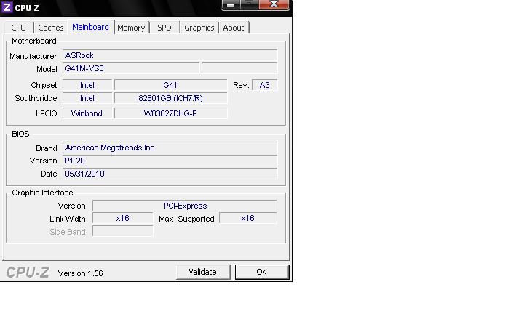The image size is (524, 327).
Task: Click the BIOS group heading
Action: (x=20, y=134)
